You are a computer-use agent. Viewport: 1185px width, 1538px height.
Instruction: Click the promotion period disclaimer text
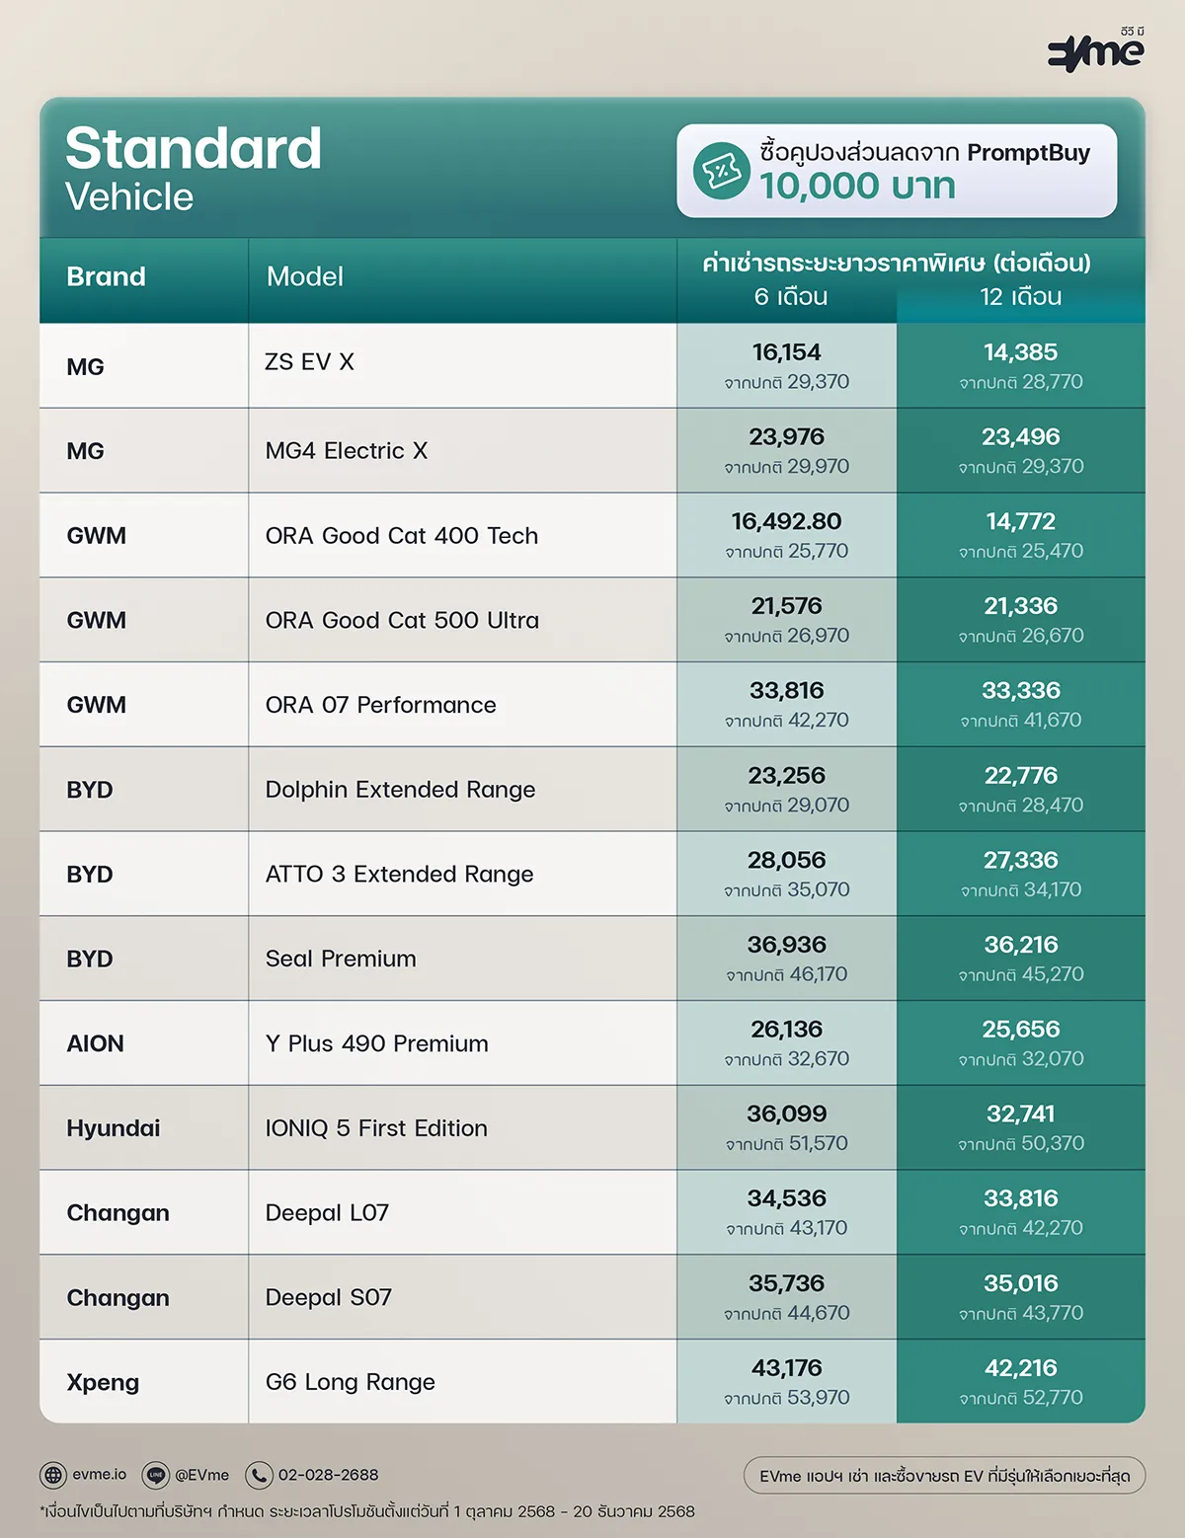(x=364, y=1511)
